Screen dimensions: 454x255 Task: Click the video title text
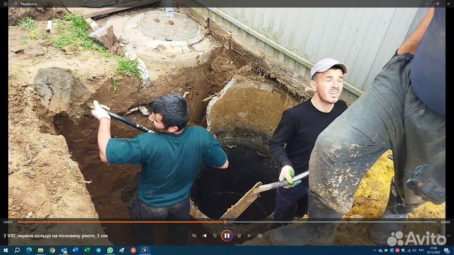click(x=49, y=235)
